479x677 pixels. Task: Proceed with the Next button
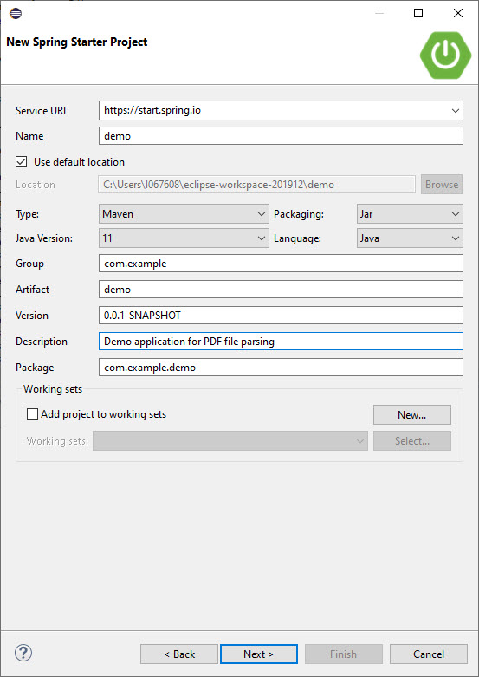(259, 654)
